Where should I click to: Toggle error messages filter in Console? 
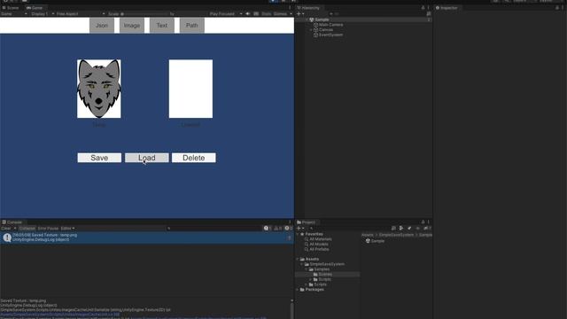click(x=288, y=229)
